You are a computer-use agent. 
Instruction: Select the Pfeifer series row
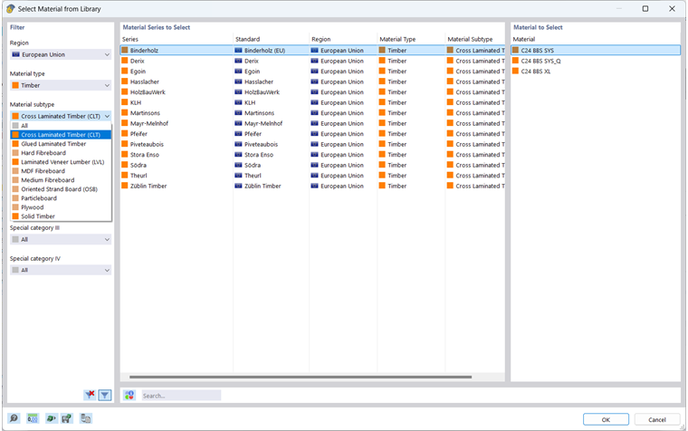tap(312, 134)
